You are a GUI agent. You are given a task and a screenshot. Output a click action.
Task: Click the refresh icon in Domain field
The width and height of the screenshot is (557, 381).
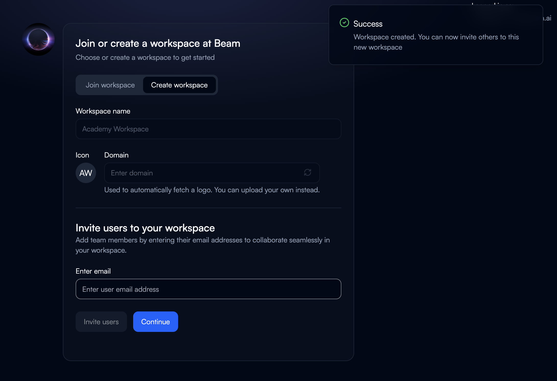click(x=307, y=173)
